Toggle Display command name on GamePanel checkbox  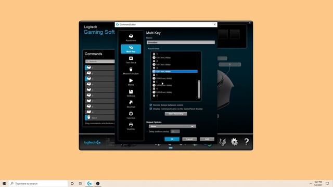point(151,109)
